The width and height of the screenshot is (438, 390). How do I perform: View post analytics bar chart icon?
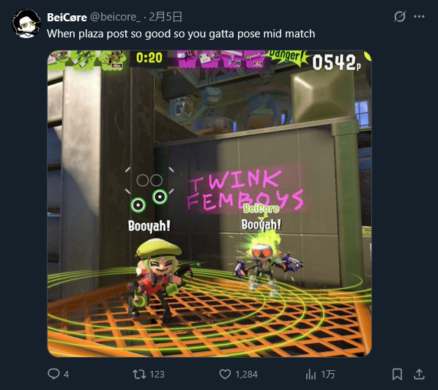pyautogui.click(x=311, y=374)
